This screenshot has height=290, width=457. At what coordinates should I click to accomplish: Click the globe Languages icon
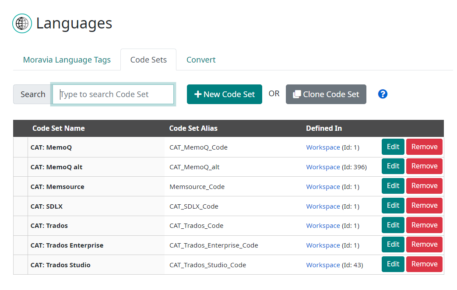(x=22, y=23)
